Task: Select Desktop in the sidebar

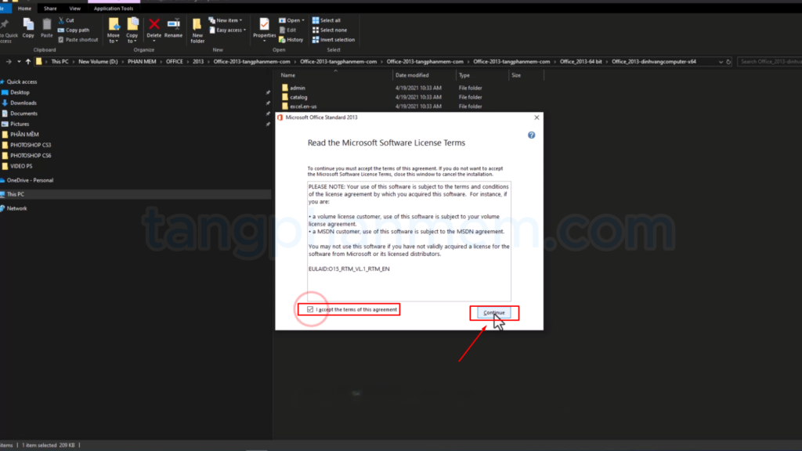Action: click(20, 92)
